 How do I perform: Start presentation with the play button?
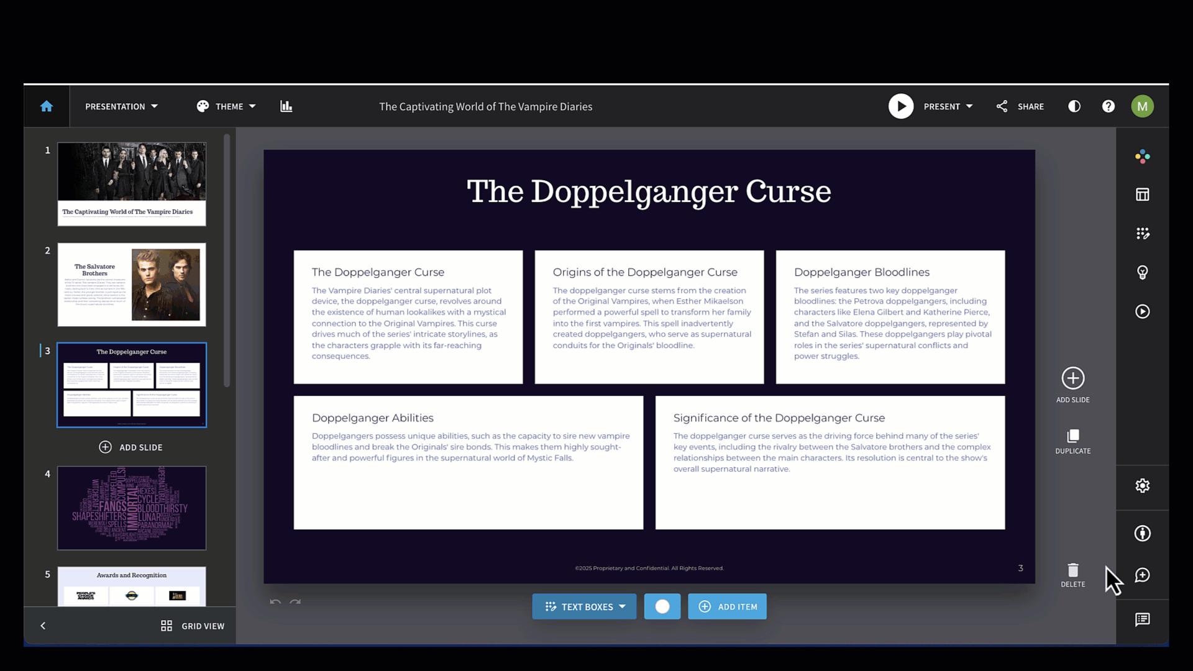tap(901, 106)
